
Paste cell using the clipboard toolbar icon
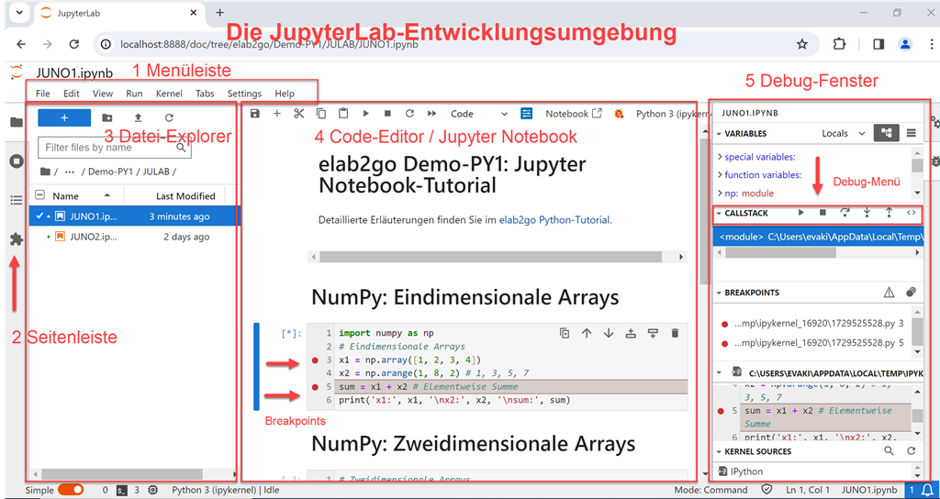pyautogui.click(x=343, y=113)
